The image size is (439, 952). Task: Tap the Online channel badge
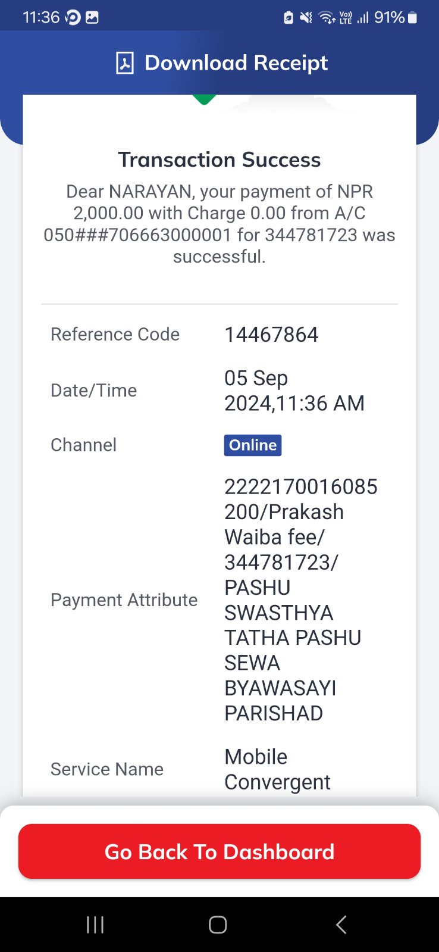tap(253, 445)
